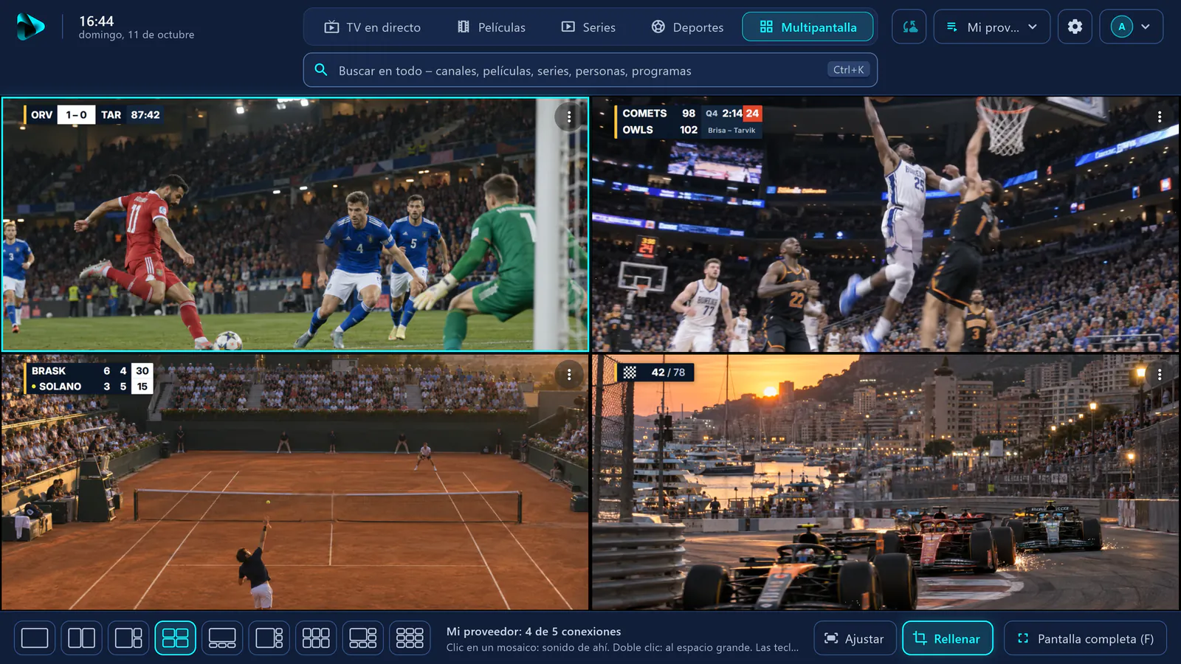
Task: Select the two side-by-side layout icon
Action: point(81,638)
